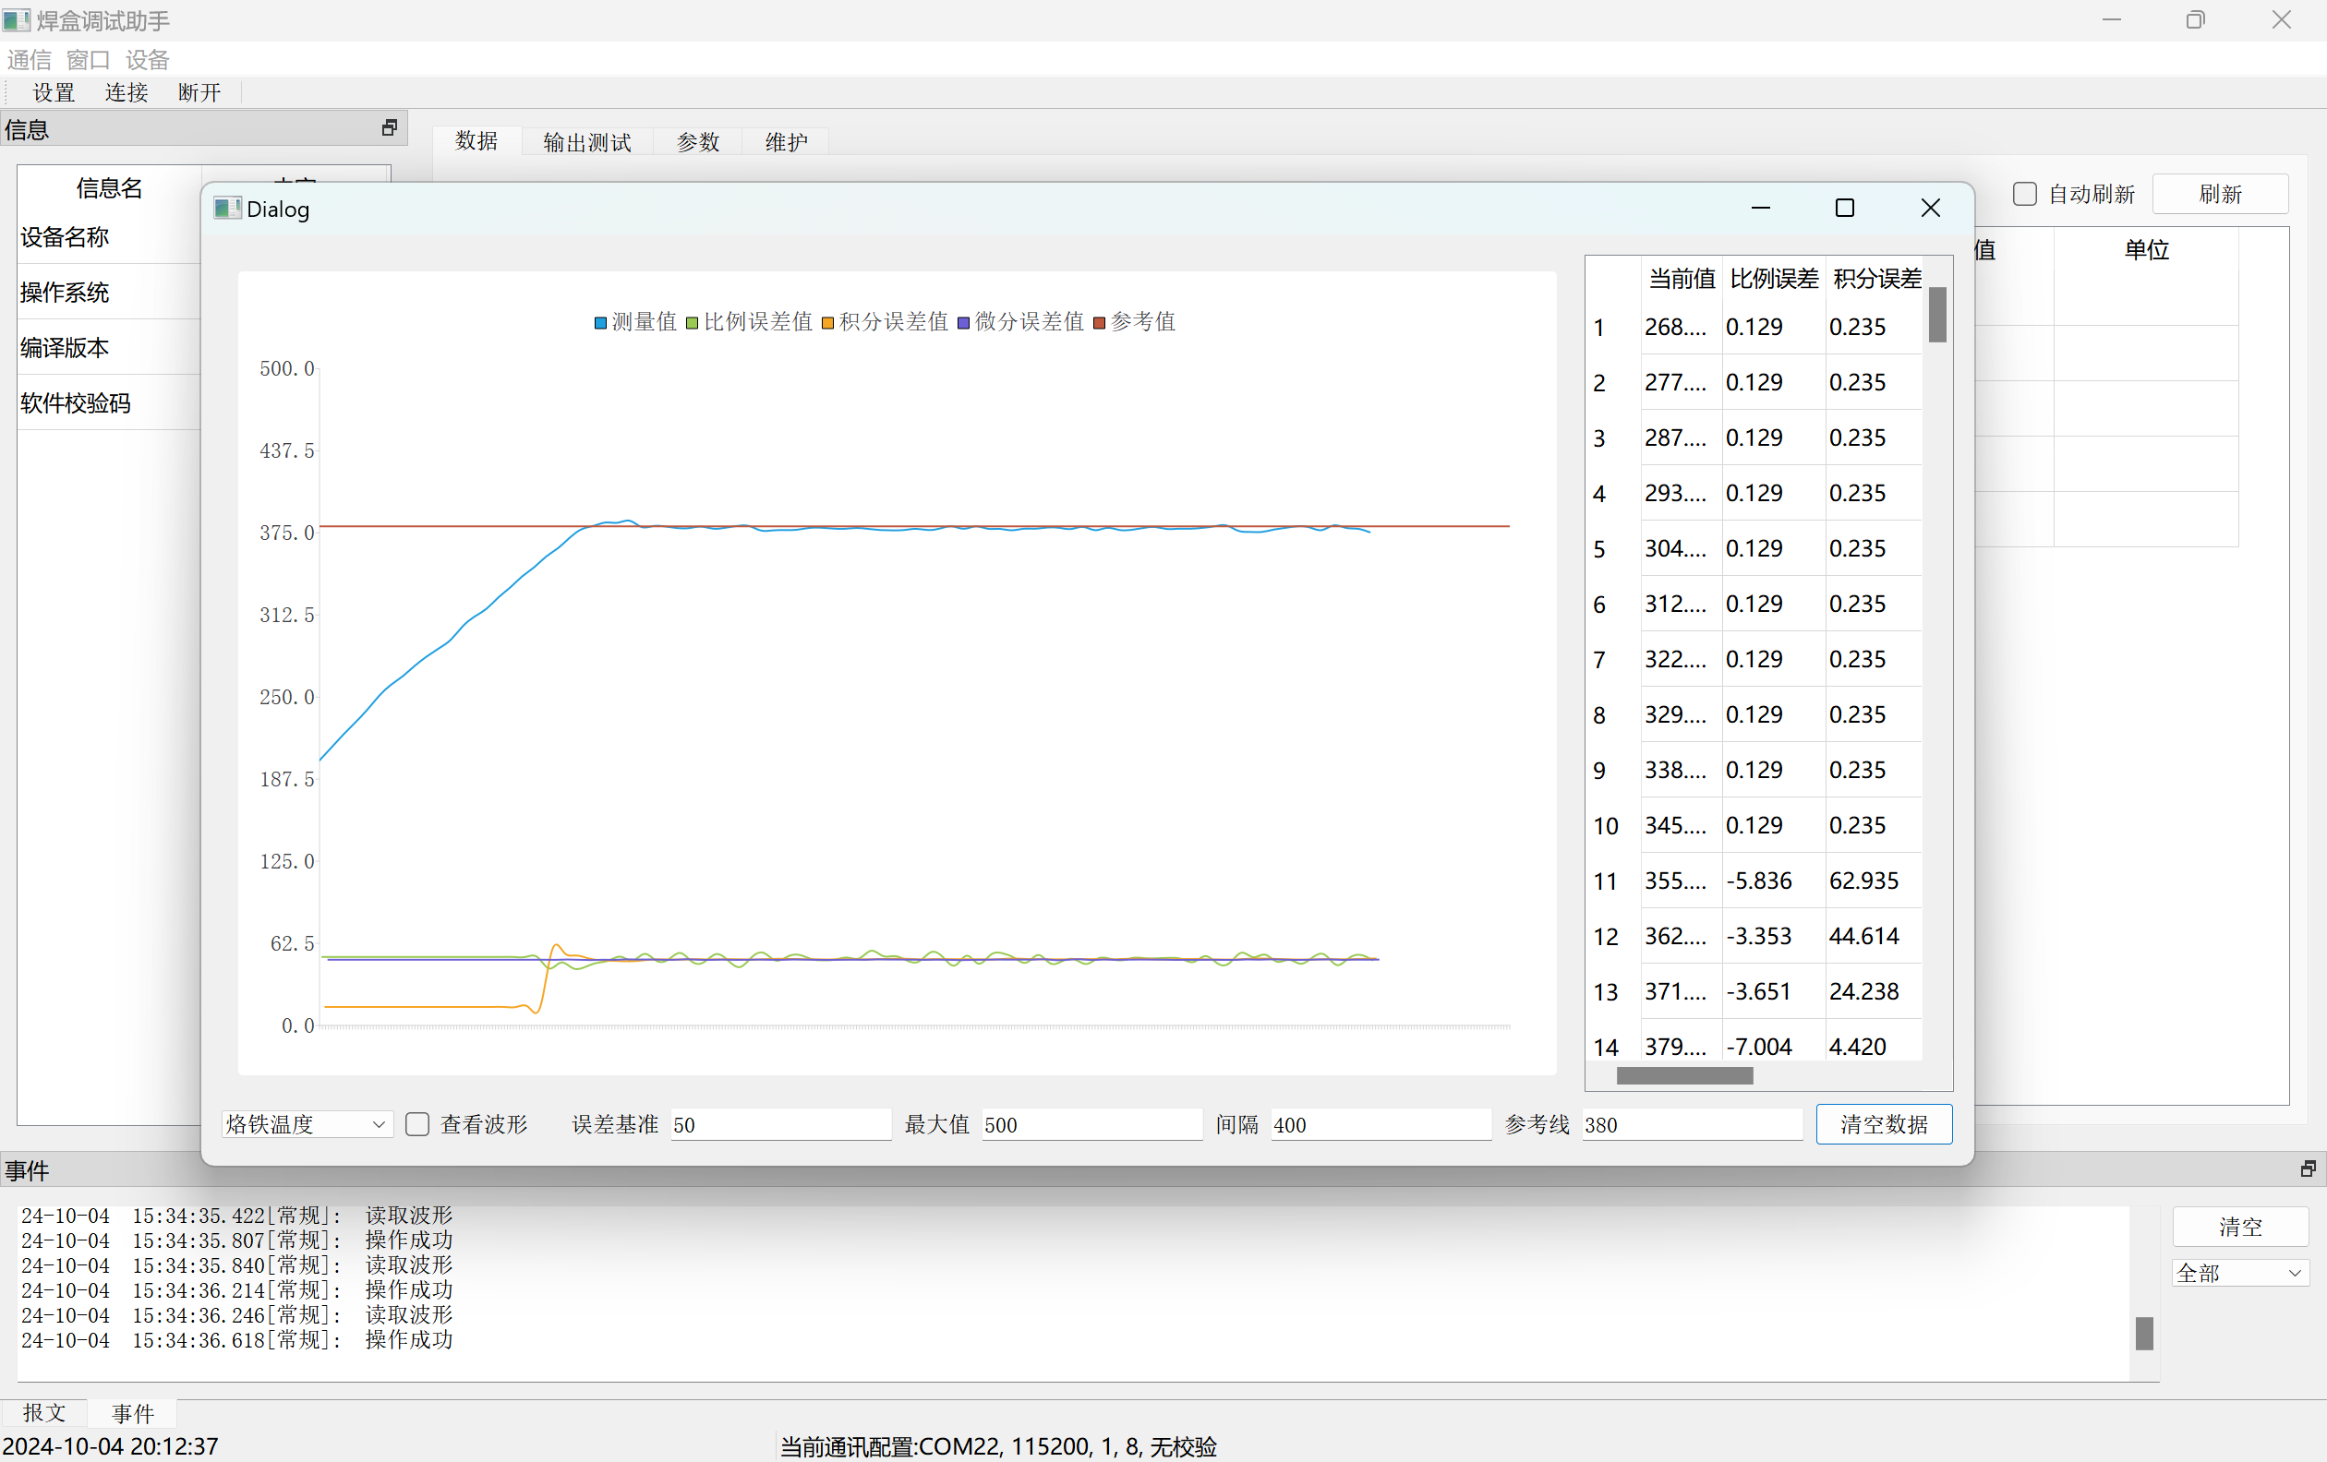
Task: Click the status bar date and time
Action: pos(110,1445)
